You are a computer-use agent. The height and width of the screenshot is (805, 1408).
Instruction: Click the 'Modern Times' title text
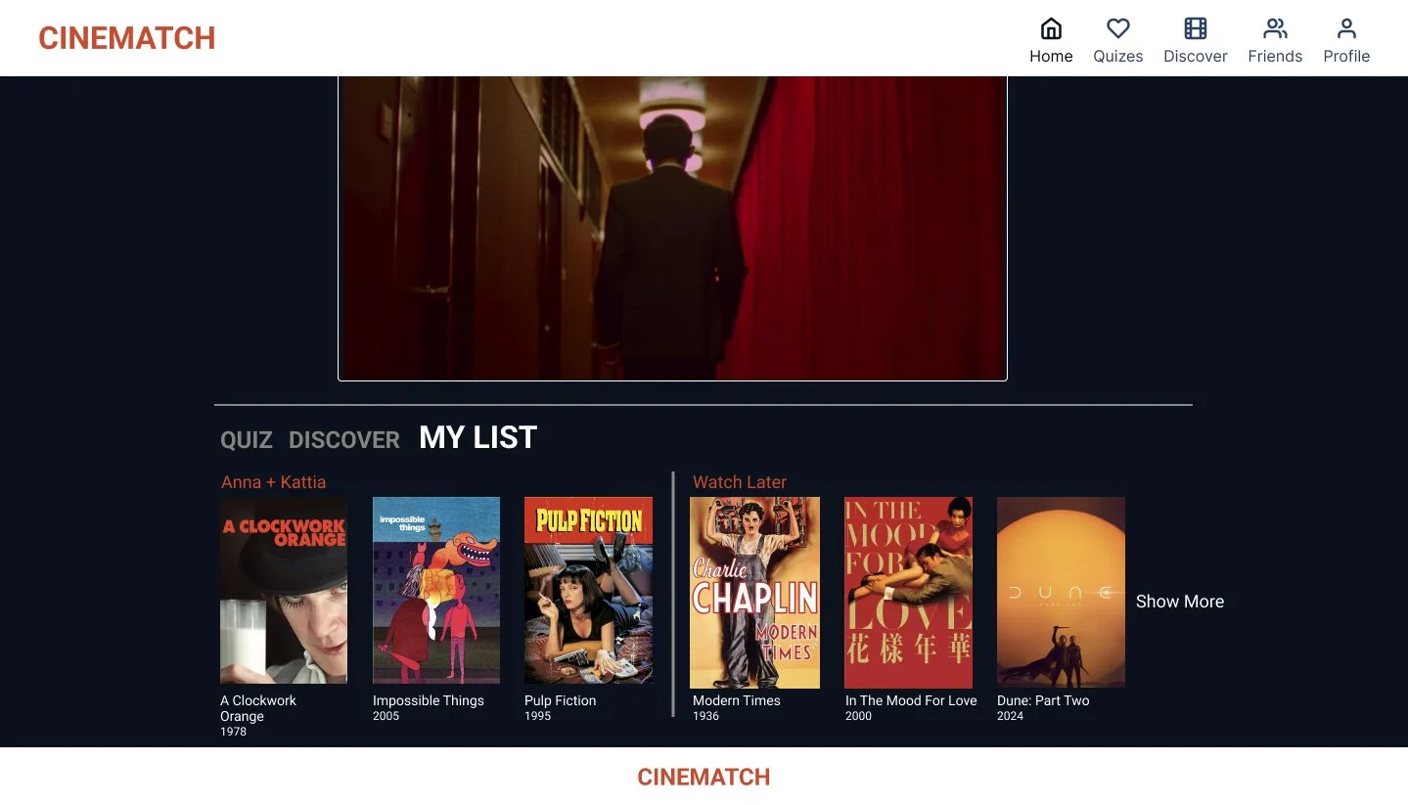tap(737, 700)
